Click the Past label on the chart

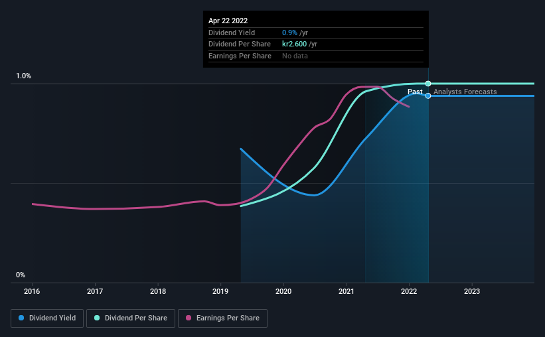pyautogui.click(x=415, y=92)
